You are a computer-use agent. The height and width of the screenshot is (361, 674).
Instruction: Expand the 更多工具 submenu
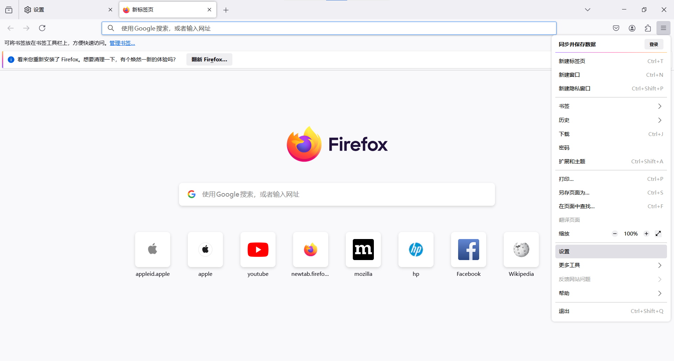point(610,265)
